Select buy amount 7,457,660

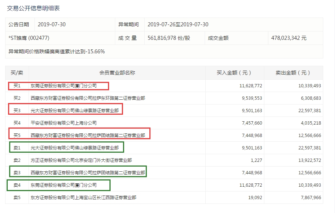pos(252,123)
